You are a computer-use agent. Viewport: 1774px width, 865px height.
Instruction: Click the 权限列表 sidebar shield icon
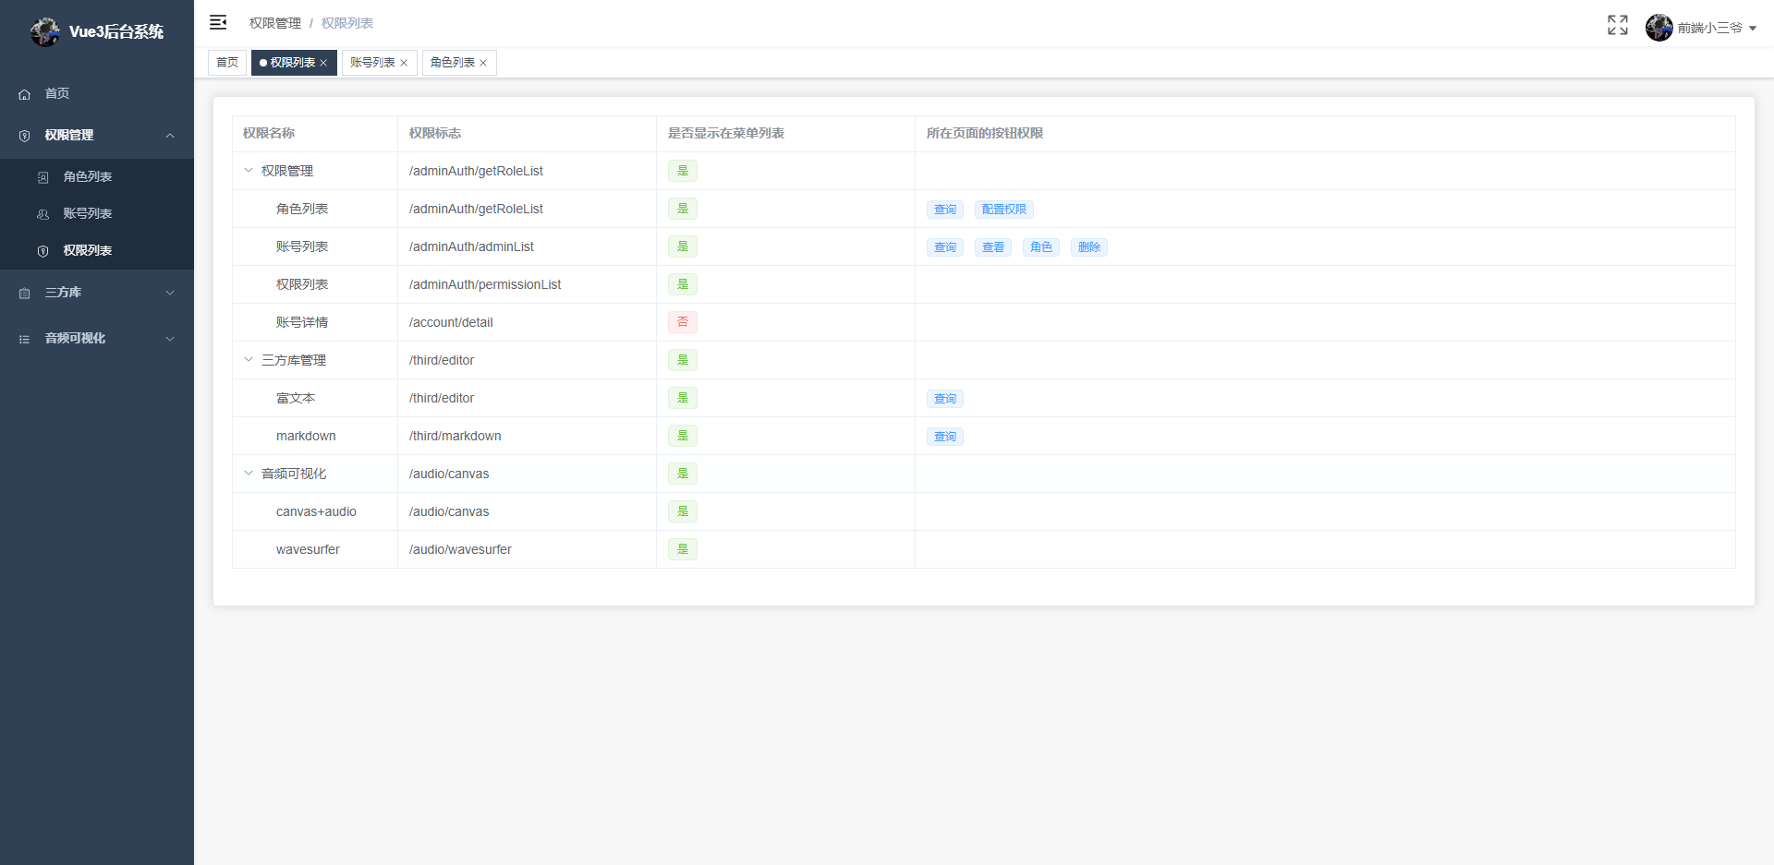43,251
